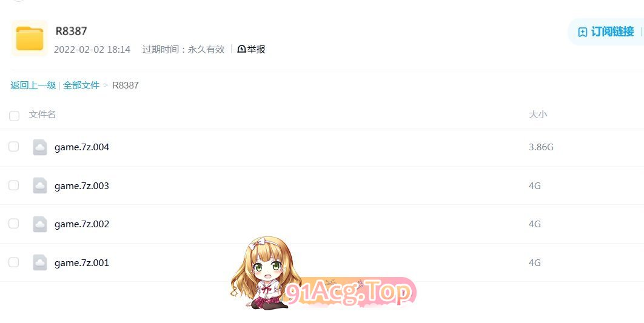Open 全部文件 breadcrumb link
Viewport: 644px width, 323px height.
(81, 85)
